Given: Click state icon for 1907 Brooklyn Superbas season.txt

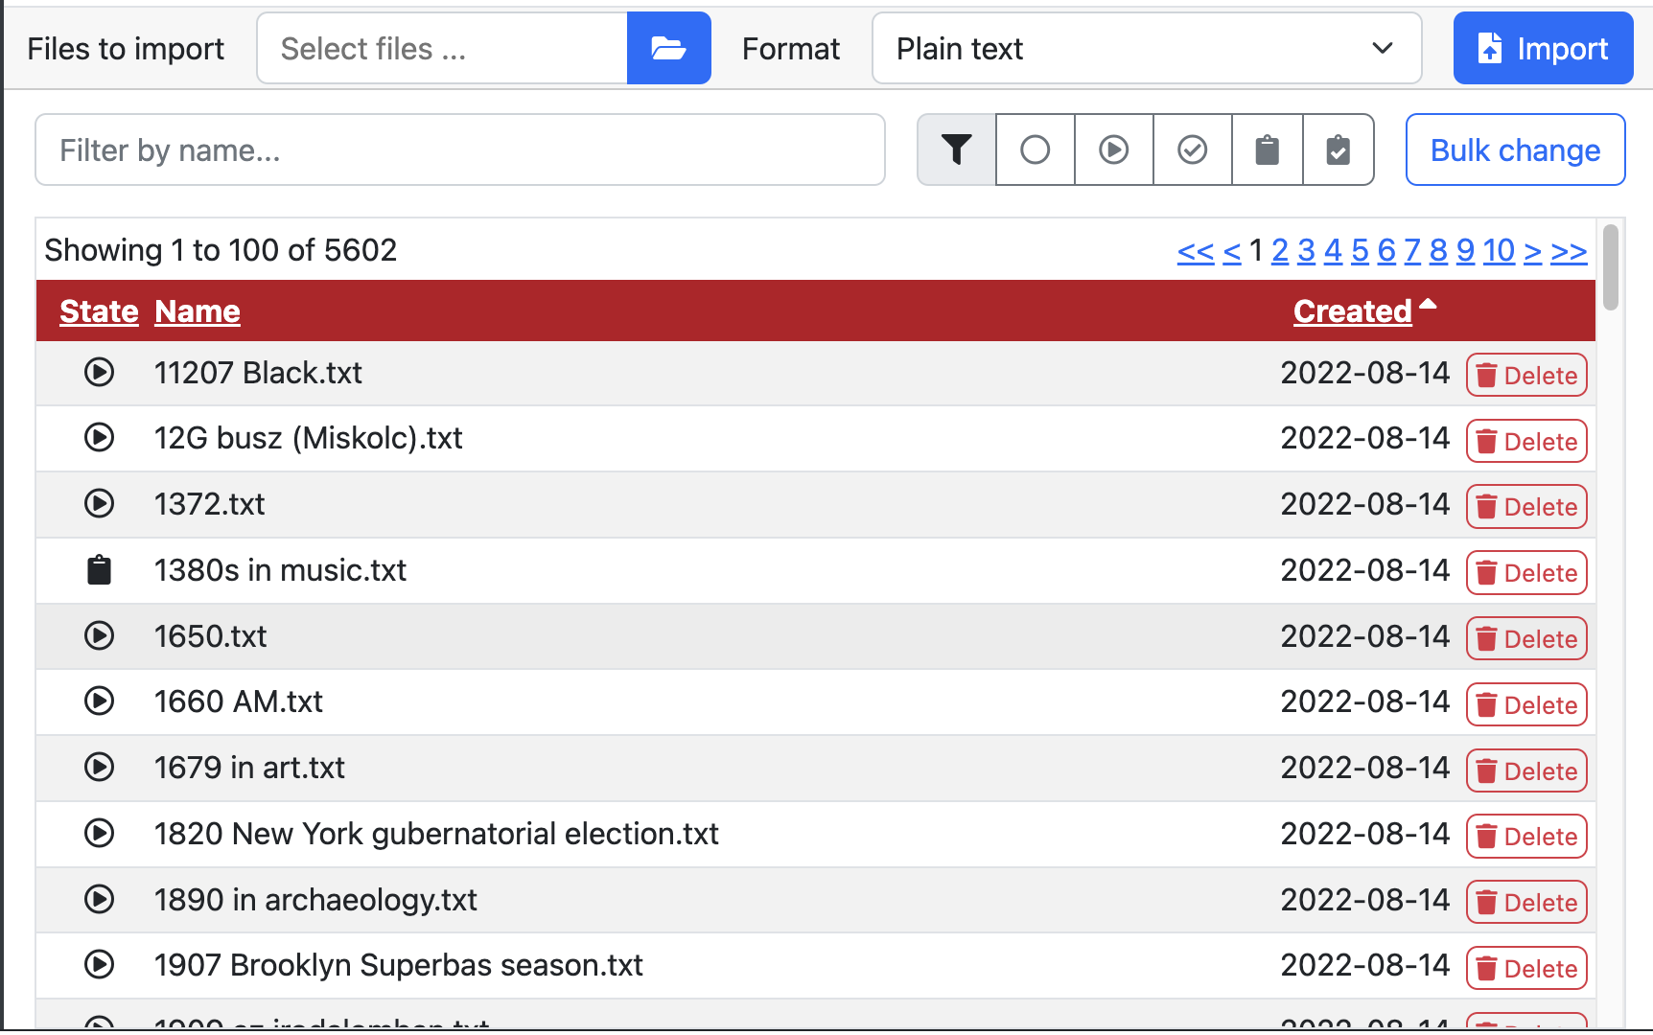Looking at the screenshot, I should tap(99, 964).
